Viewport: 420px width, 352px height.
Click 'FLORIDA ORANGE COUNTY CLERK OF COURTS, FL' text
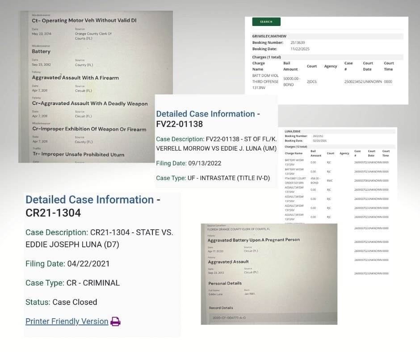click(x=239, y=229)
